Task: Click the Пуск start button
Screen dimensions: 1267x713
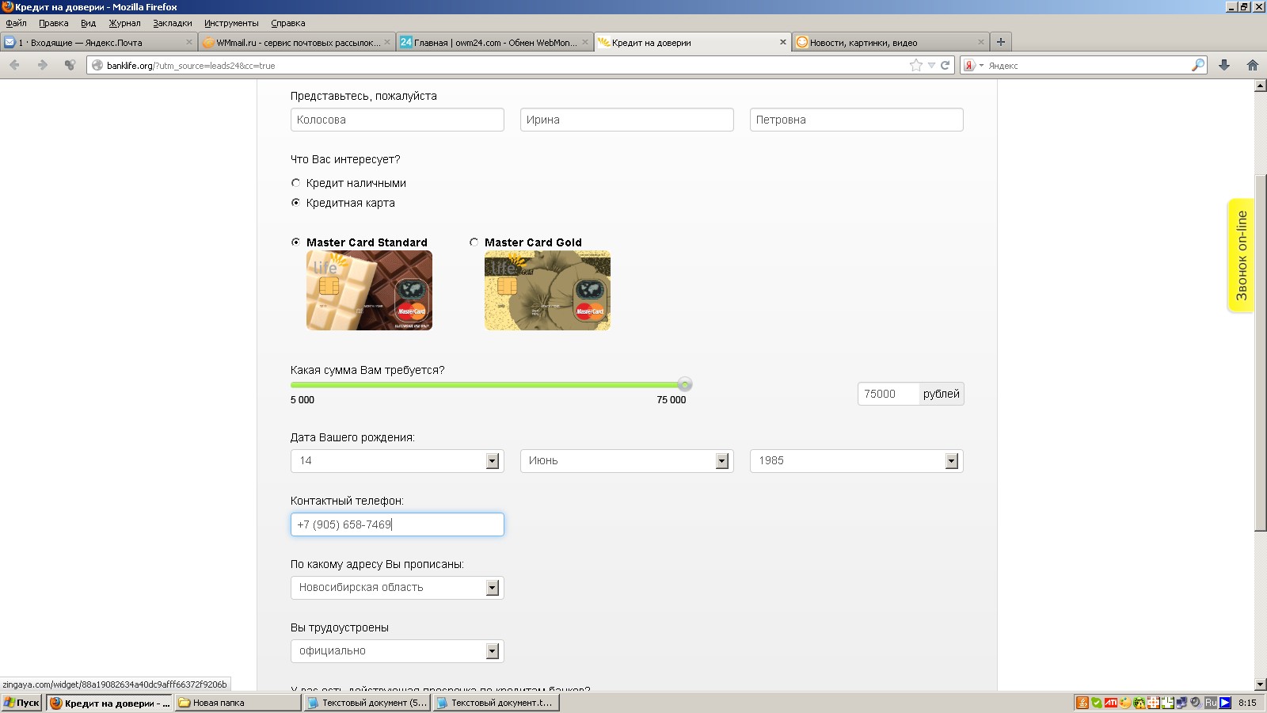Action: pos(22,703)
